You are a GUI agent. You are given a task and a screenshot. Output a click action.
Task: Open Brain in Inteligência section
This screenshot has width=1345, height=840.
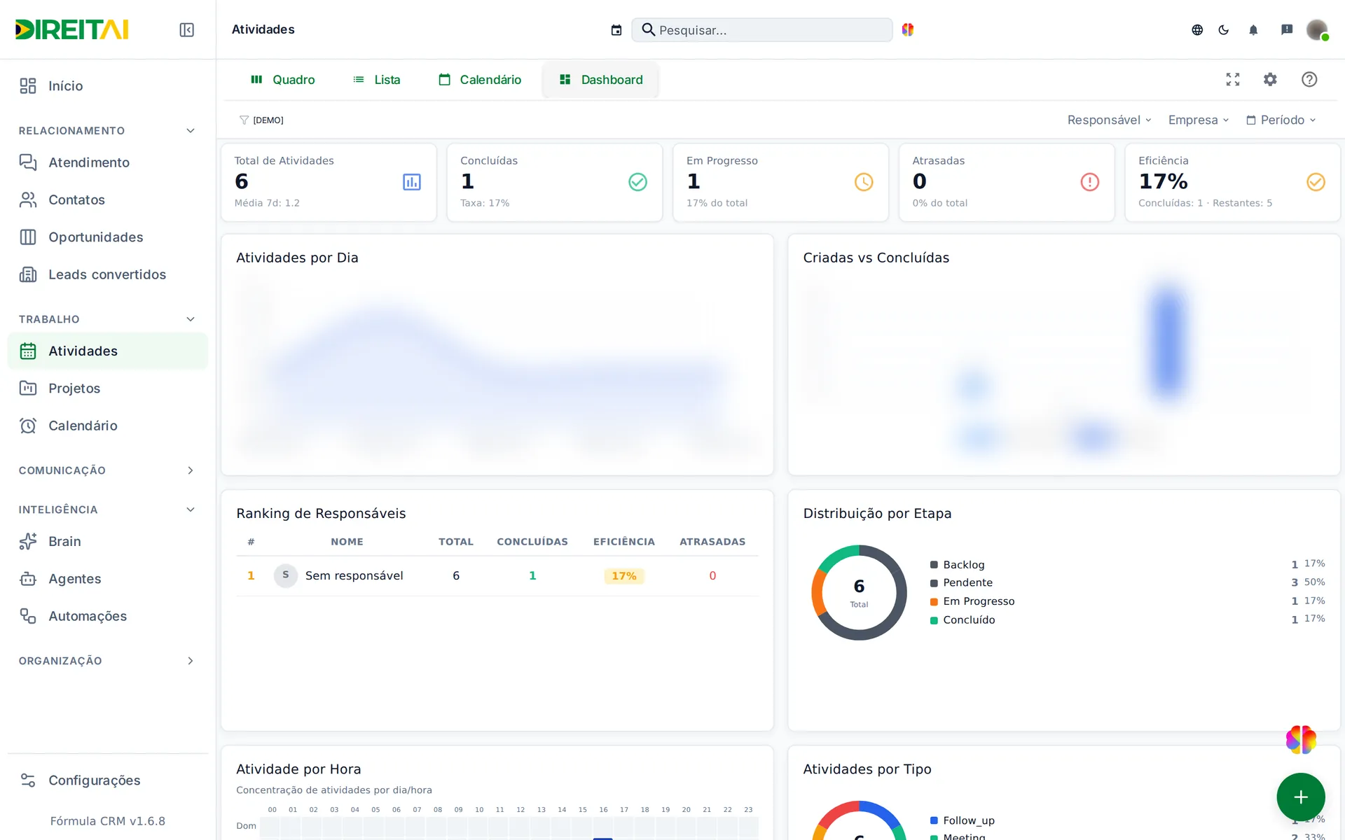click(x=108, y=541)
